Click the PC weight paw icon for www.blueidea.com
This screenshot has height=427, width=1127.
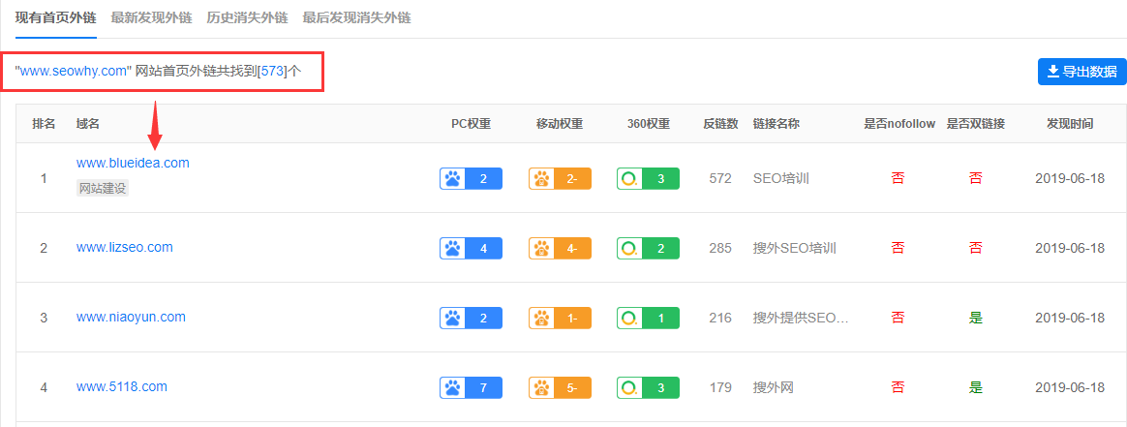tap(453, 178)
